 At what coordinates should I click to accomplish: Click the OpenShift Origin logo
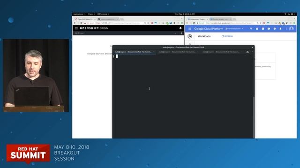pos(94,28)
